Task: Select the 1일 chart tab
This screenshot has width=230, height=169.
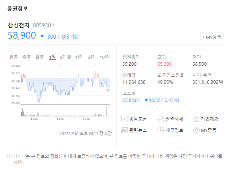Action: (52, 57)
